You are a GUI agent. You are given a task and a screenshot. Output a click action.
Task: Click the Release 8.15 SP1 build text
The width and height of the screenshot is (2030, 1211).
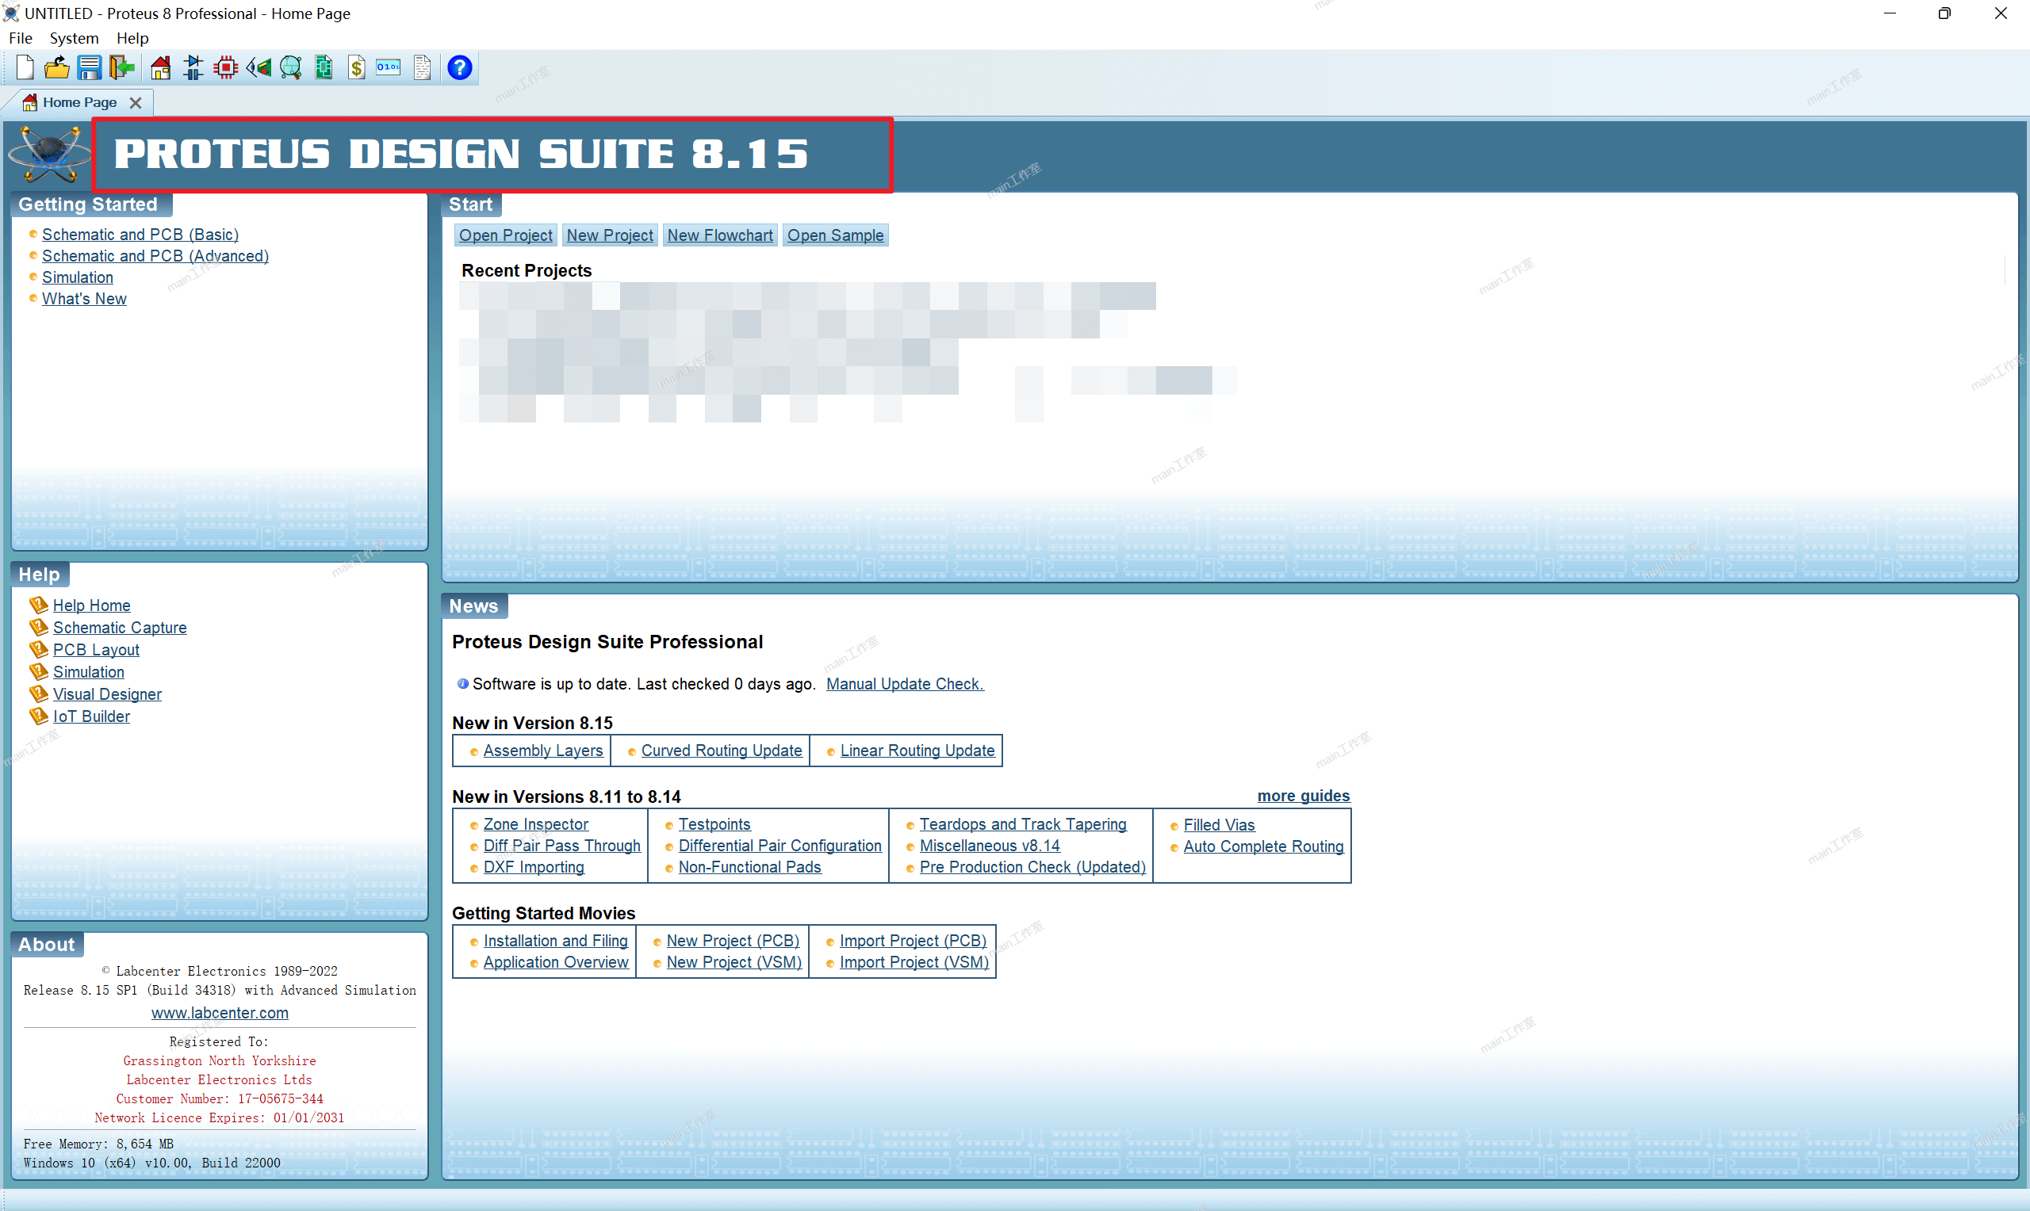[220, 991]
